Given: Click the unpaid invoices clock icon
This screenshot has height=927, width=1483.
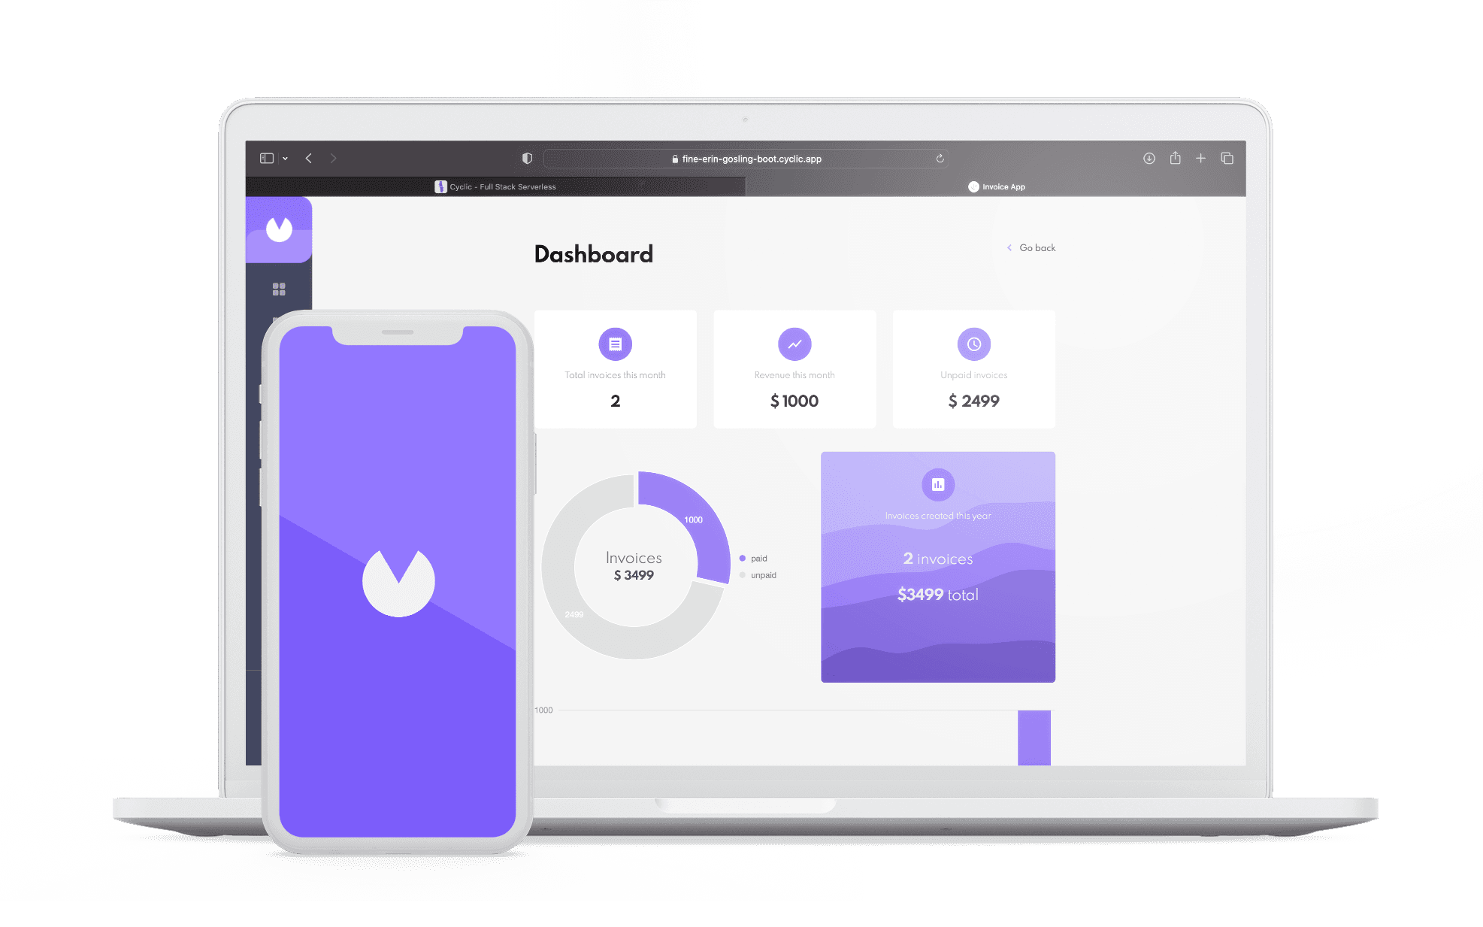Looking at the screenshot, I should point(973,344).
